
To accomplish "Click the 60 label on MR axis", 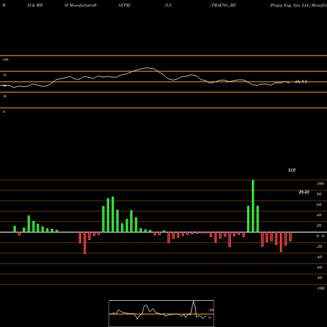I will [319, 205].
